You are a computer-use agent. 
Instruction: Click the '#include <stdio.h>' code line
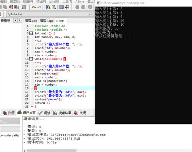pyautogui.click(x=50, y=26)
